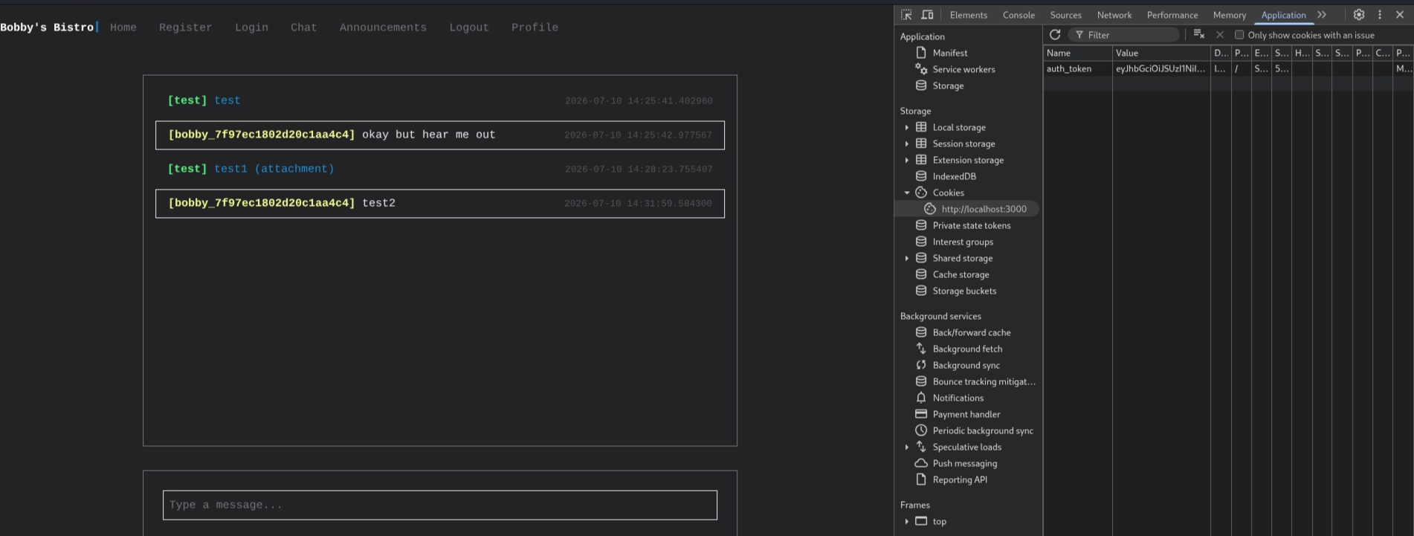Screen dimensions: 1414x536
Task: Open Periodic background sync
Action: click(x=983, y=430)
